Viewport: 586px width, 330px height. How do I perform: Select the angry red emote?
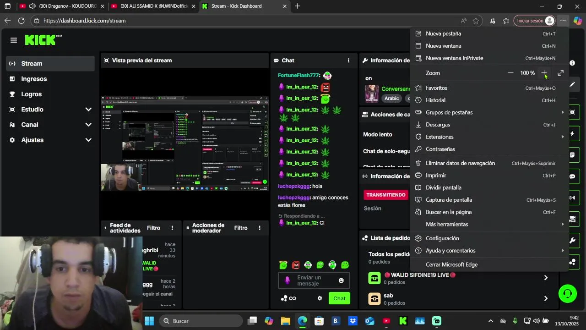(296, 265)
